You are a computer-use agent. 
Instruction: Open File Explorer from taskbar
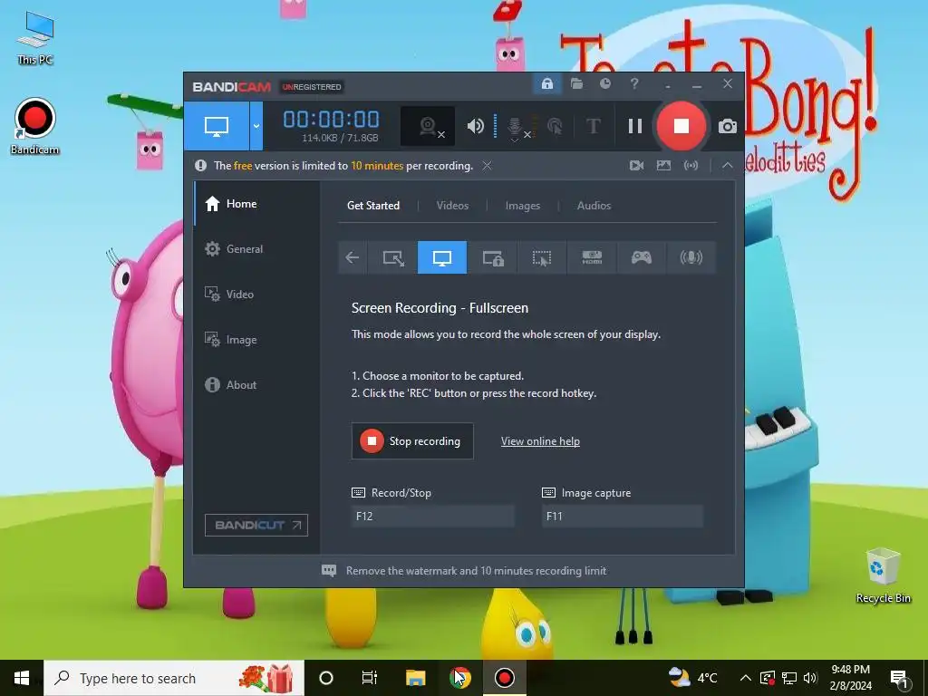coord(415,678)
